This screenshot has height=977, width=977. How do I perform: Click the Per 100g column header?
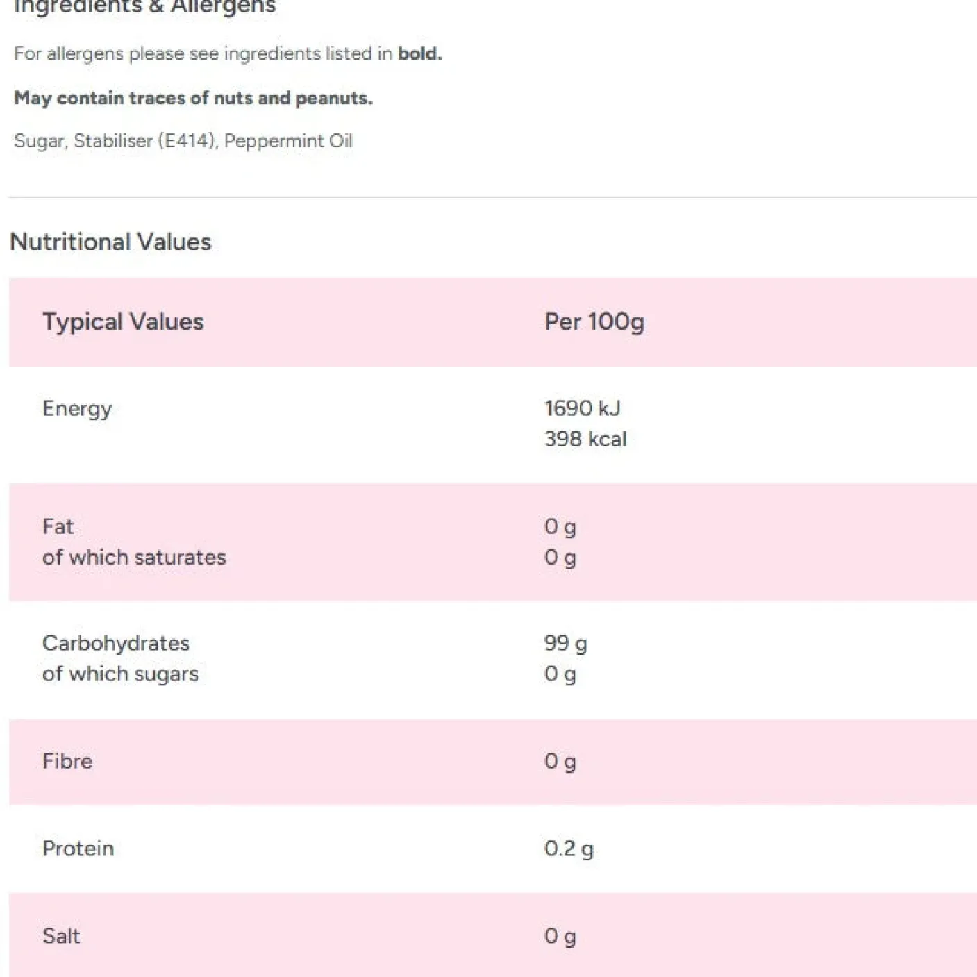[594, 322]
